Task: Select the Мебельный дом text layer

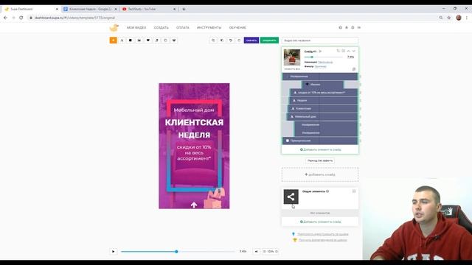Action: click(322, 116)
